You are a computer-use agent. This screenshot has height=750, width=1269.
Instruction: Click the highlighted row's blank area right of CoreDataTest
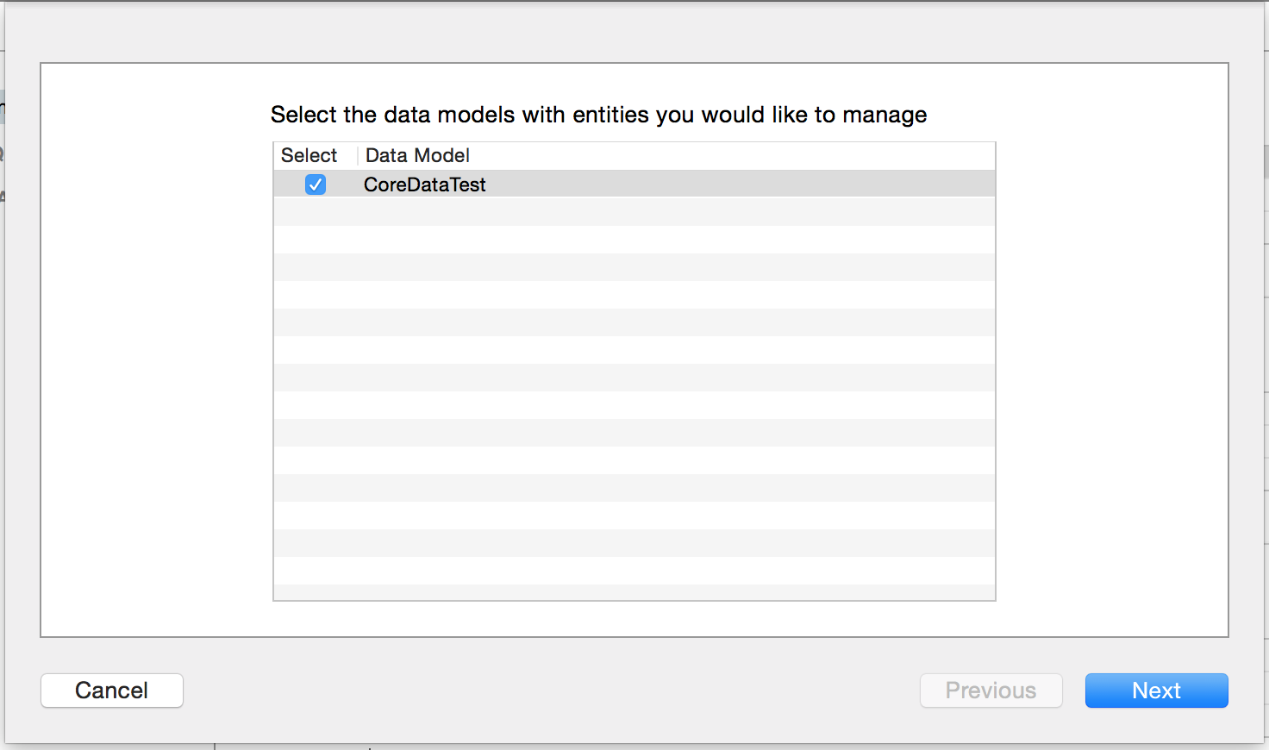click(x=740, y=184)
